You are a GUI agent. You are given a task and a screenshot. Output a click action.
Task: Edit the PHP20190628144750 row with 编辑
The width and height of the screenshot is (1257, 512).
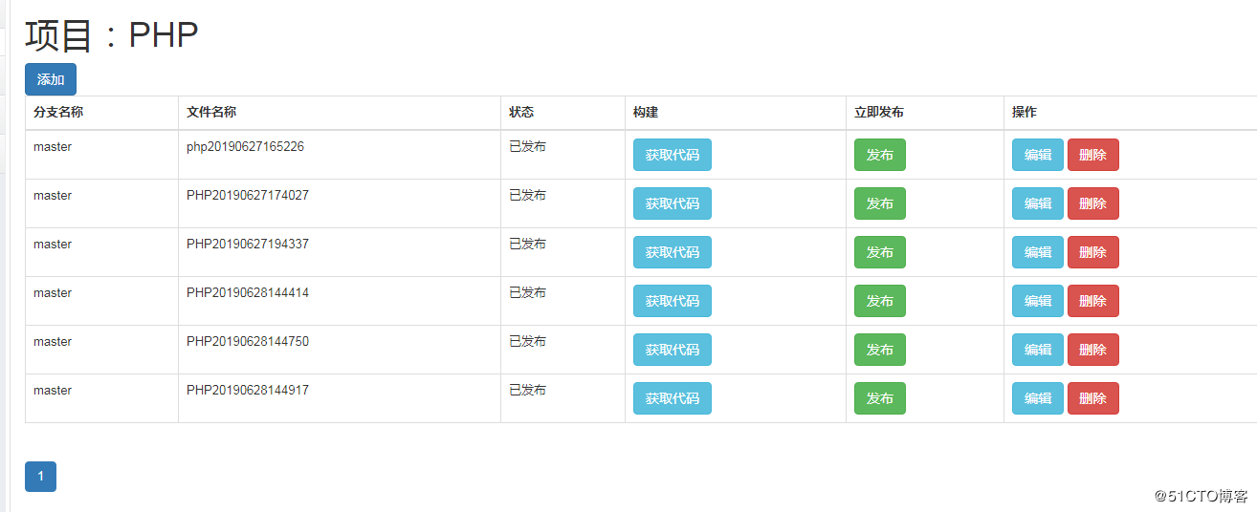tap(1037, 350)
